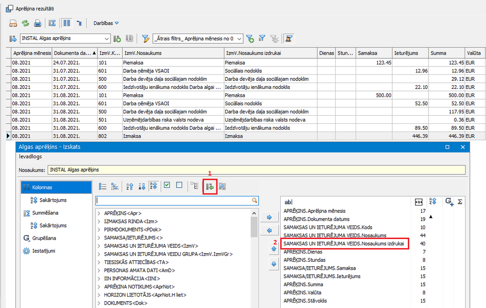Click the green arrow insert columns icon

[x=210, y=187]
